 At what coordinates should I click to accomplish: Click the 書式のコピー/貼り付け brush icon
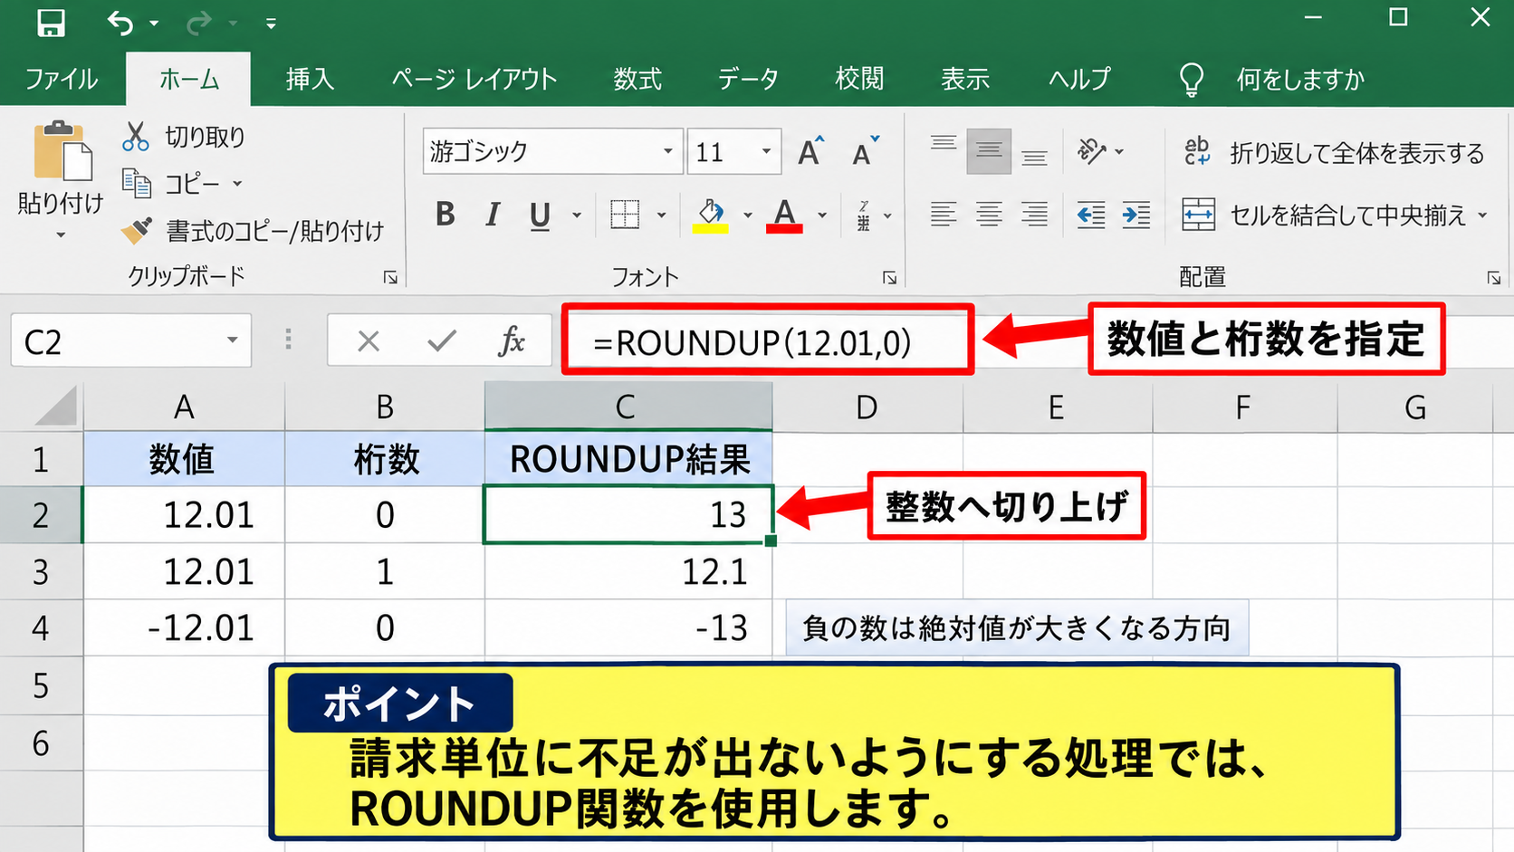pyautogui.click(x=137, y=230)
